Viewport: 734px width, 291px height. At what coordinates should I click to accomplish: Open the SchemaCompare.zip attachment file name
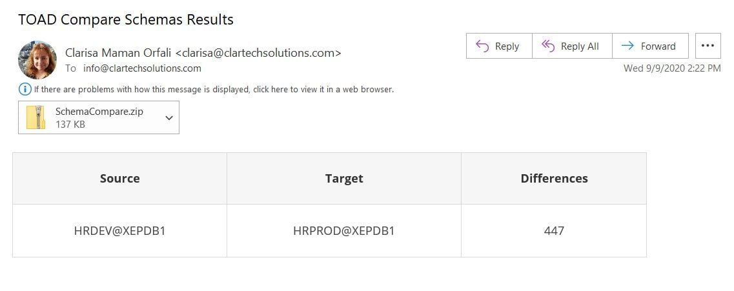click(x=99, y=112)
